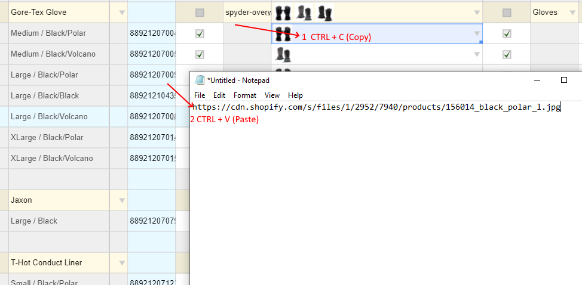Click third glove thumbnail in Gore-Tex Glove row
The image size is (582, 285).
click(x=324, y=13)
